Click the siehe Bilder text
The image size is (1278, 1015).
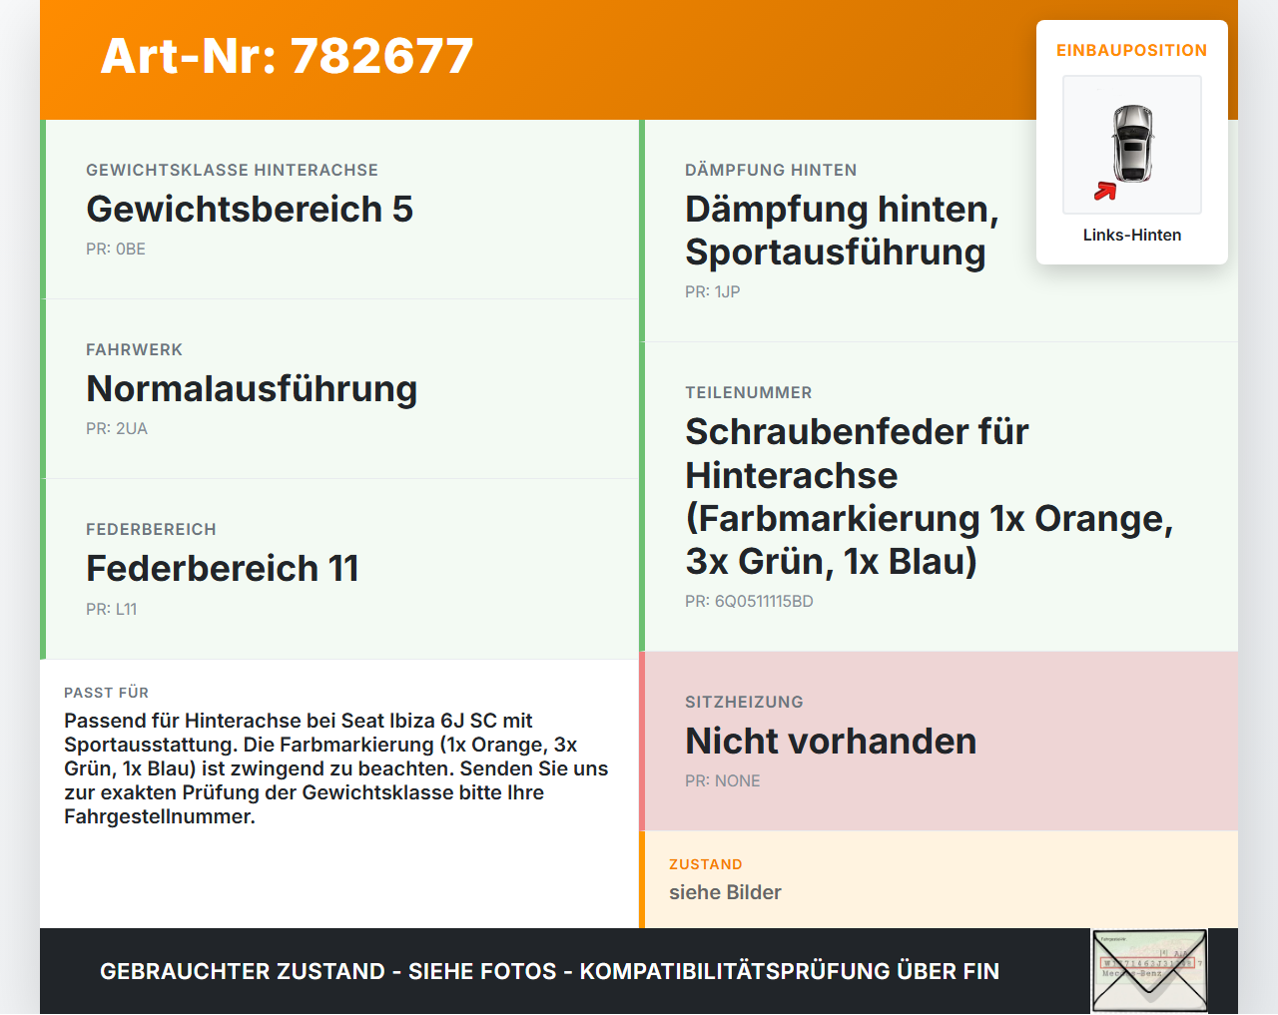[x=725, y=892]
